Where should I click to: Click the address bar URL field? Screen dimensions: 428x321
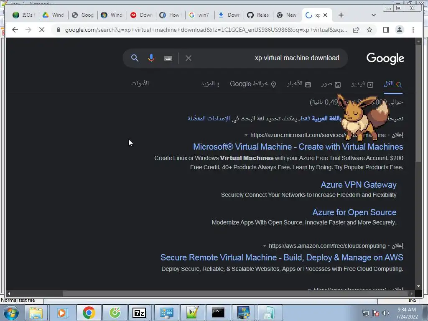tap(206, 30)
